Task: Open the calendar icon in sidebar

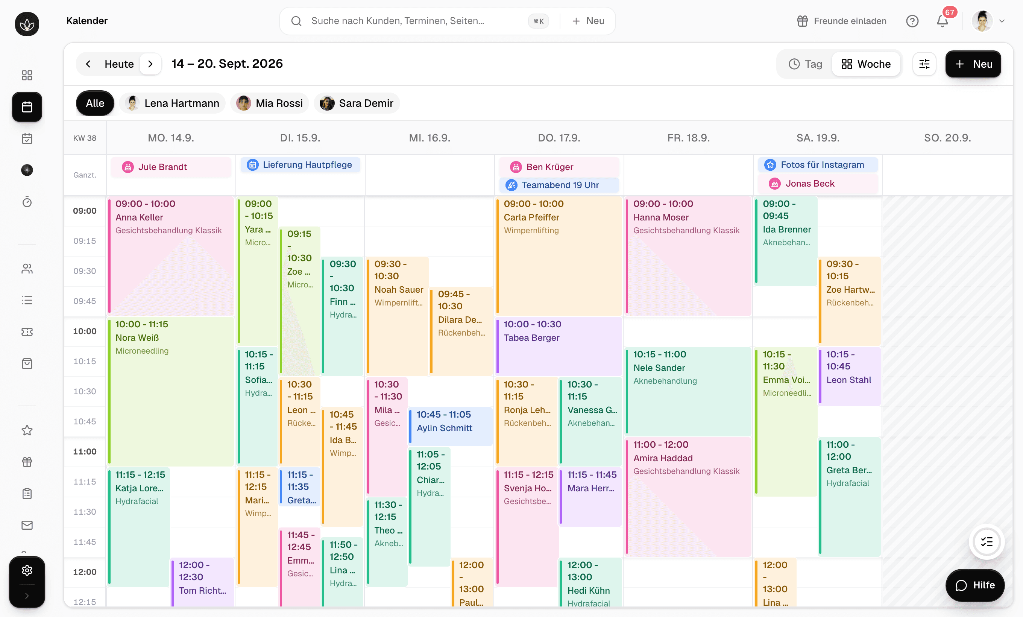Action: point(27,107)
